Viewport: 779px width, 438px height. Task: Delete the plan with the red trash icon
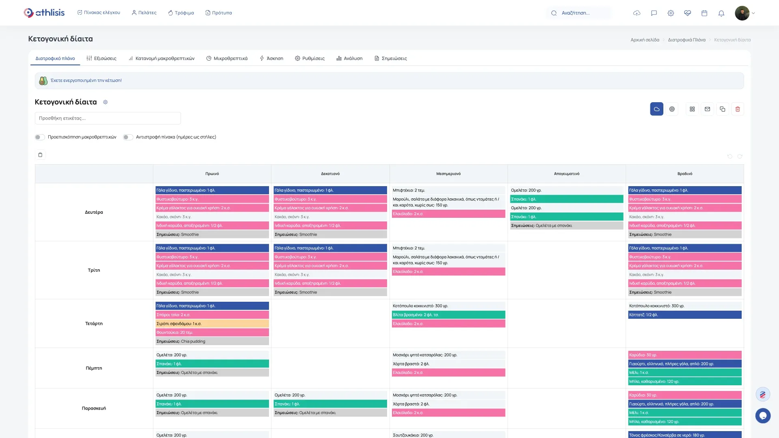(738, 109)
